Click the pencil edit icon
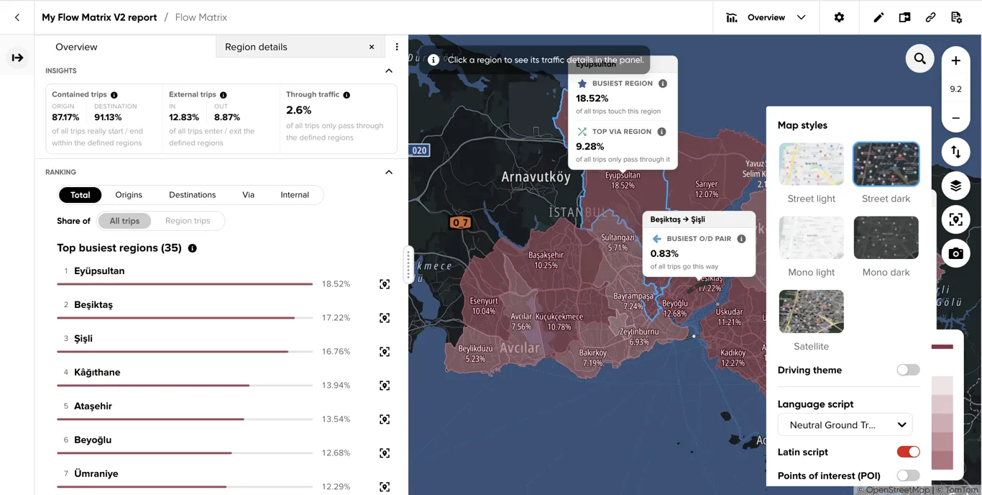 pos(878,17)
